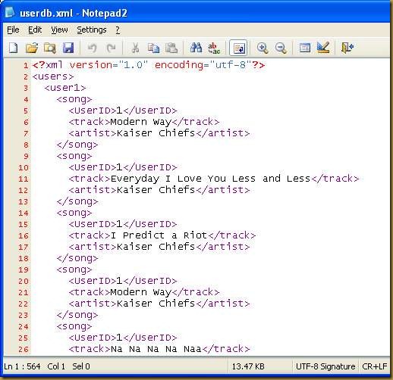Click the userdb.xml - Notepad2 title bar
The image size is (393, 380).
[x=74, y=13]
